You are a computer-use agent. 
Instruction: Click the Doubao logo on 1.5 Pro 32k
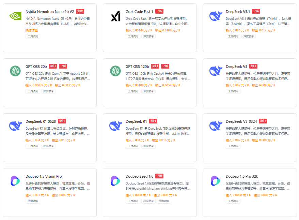(216, 181)
